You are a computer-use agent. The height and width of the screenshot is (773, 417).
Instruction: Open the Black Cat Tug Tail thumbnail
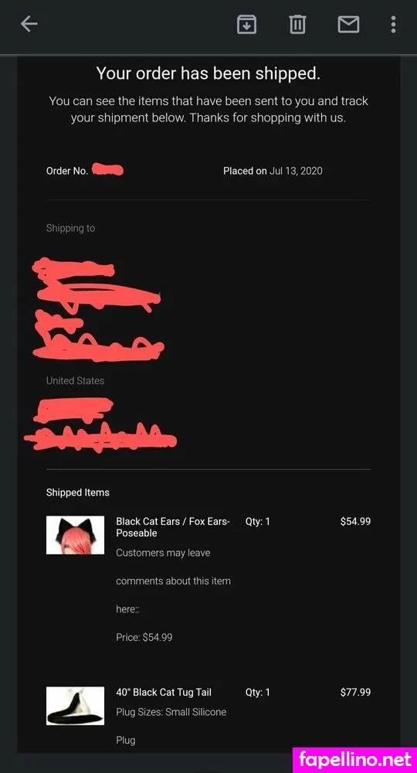coord(76,706)
